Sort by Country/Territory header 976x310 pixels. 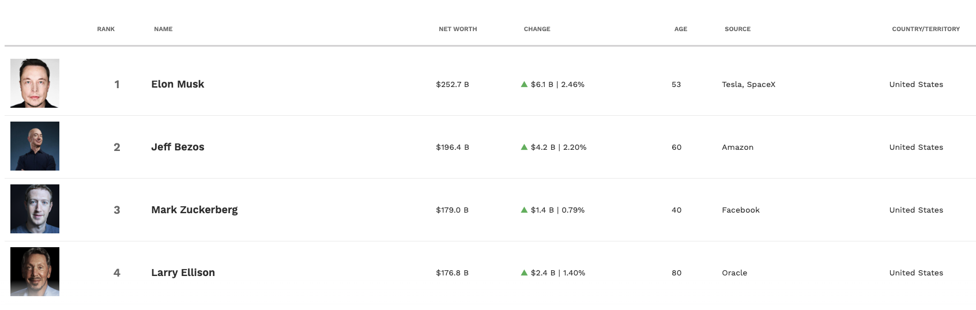click(926, 29)
